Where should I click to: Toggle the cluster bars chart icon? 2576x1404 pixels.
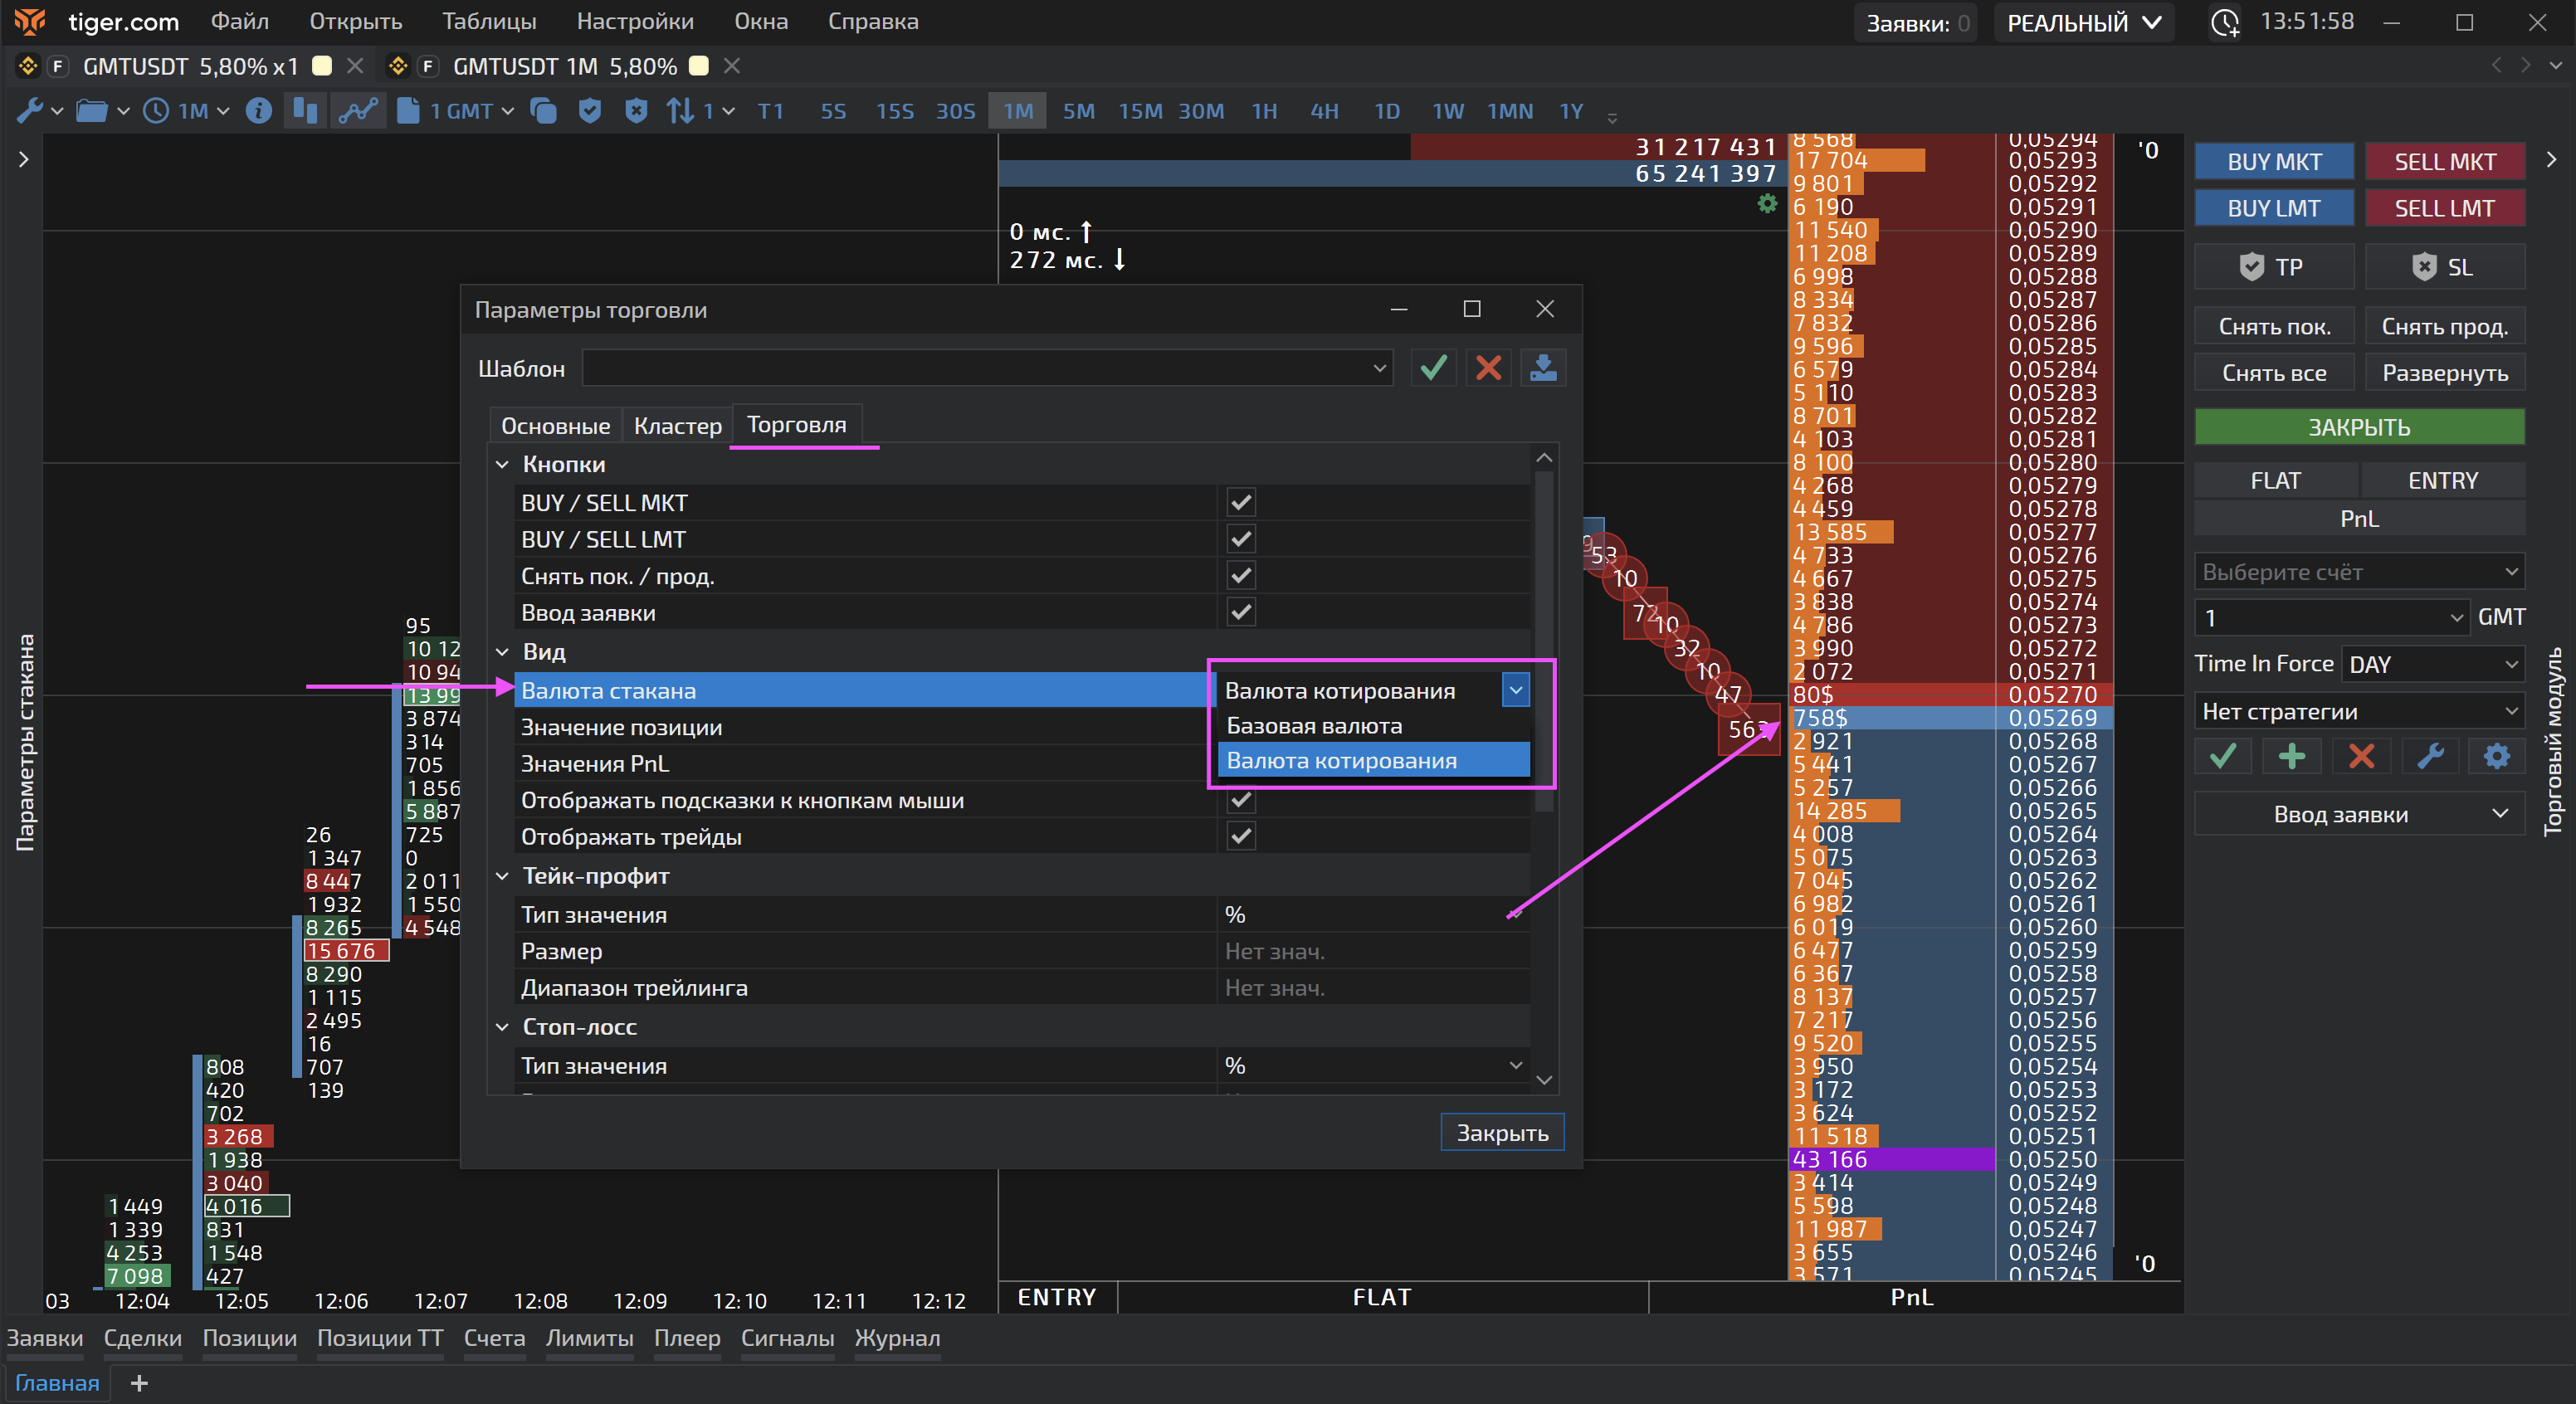pyautogui.click(x=305, y=111)
